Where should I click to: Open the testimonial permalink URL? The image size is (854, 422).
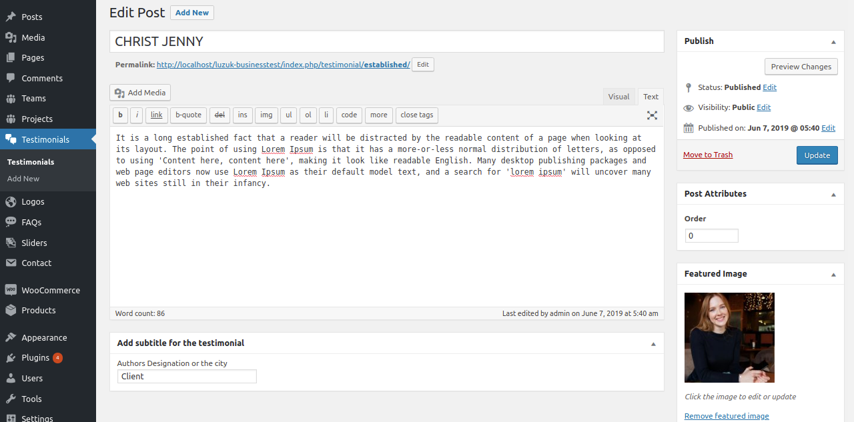[x=283, y=65]
